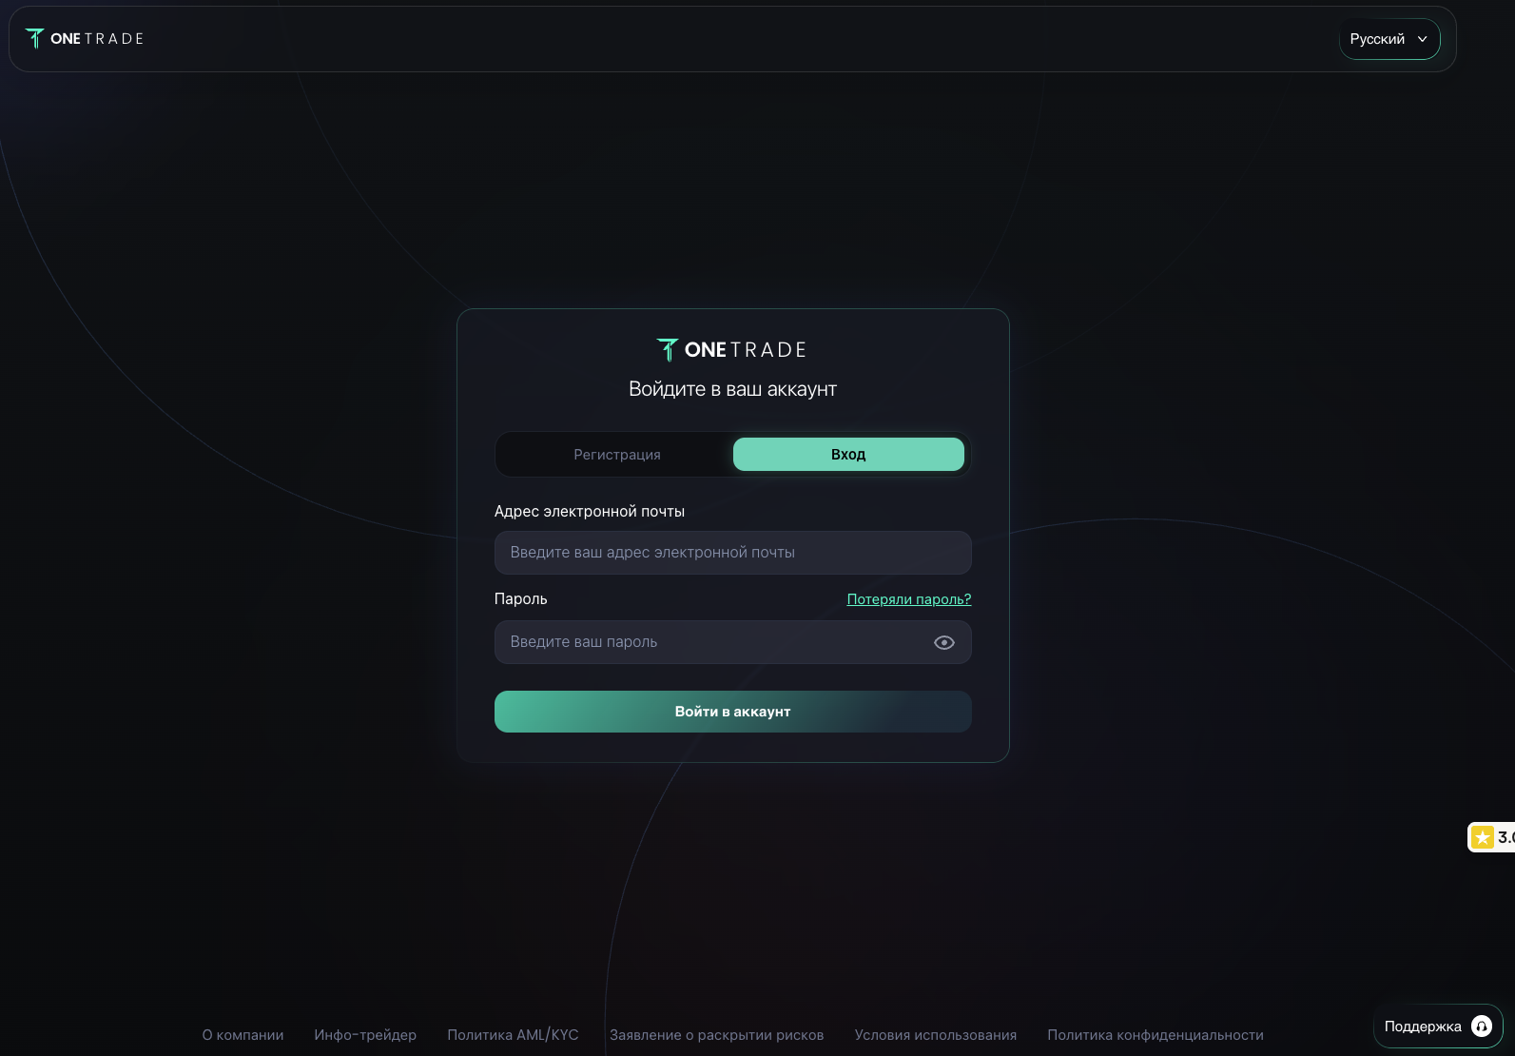Open the О компании footer link
This screenshot has height=1056, width=1515.
coord(243,1035)
